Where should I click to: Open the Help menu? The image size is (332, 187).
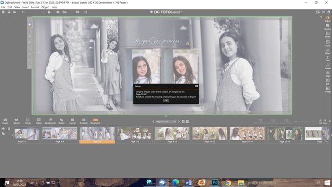[54, 7]
